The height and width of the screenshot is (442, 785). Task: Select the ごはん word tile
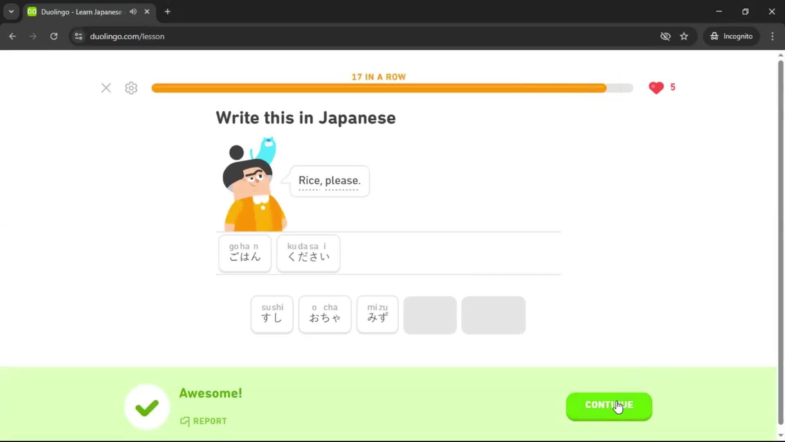244,253
